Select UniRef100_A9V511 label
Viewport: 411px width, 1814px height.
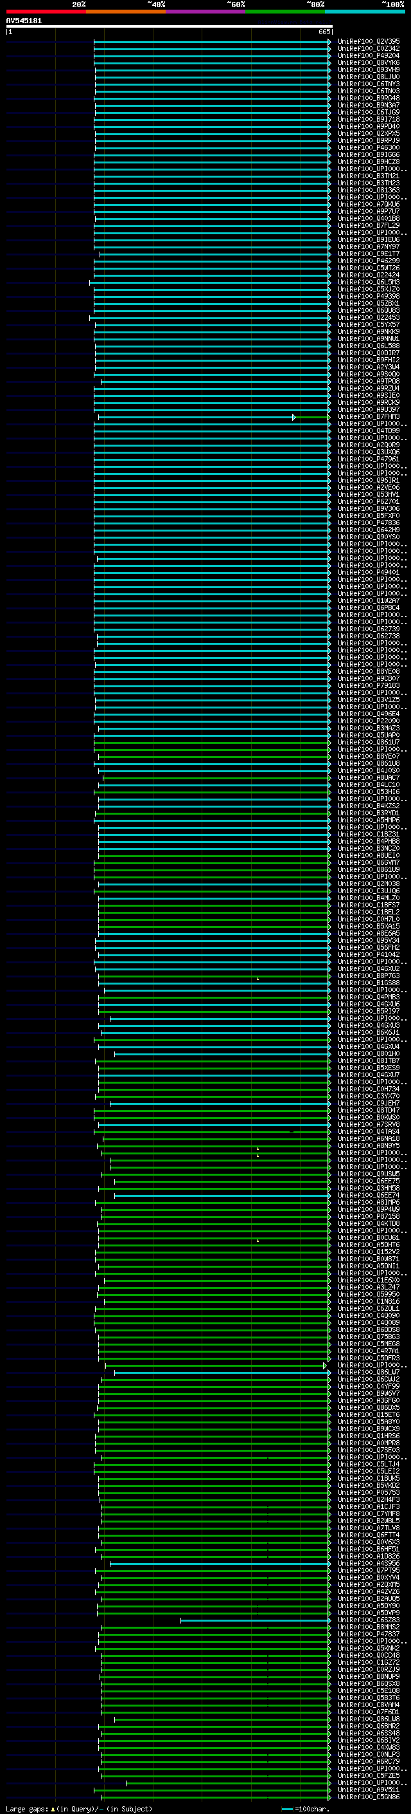368,1790
